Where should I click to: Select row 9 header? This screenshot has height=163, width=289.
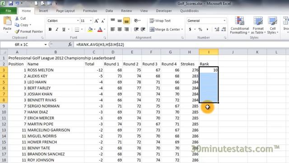4,106
